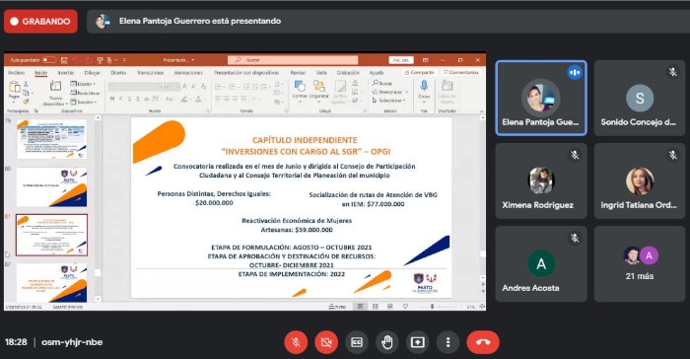
Task: Click the PowerPoint search box
Action: 293,60
